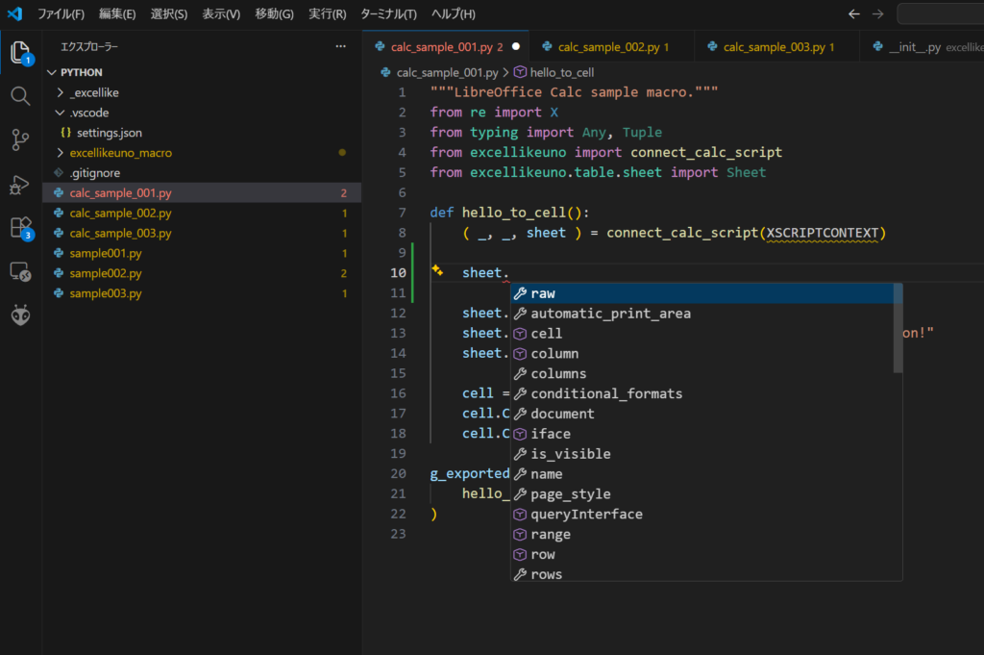Click the back navigation arrow in title bar
This screenshot has height=655, width=984.
coord(854,13)
